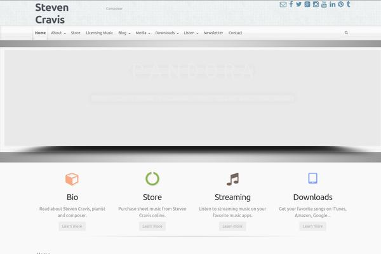Viewport: 381px width, 254px height.
Task: Open the YouTube icon
Action: coord(324,4)
